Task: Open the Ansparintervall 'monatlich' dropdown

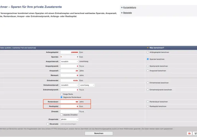Action: pos(69,62)
